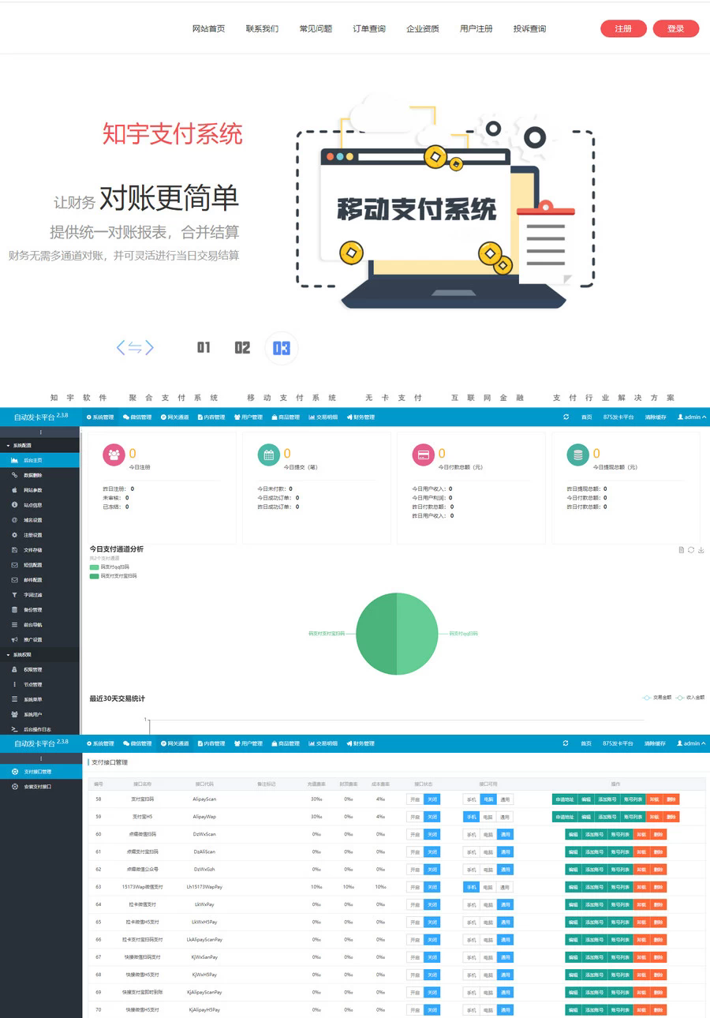
Task: Click the refresh icon in admin top bar
Action: coord(565,417)
